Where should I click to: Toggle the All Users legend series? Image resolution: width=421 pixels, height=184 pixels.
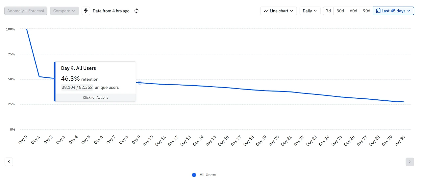(208, 175)
